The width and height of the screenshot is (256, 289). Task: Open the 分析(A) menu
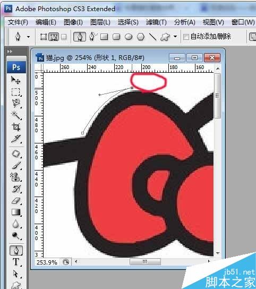185,22
